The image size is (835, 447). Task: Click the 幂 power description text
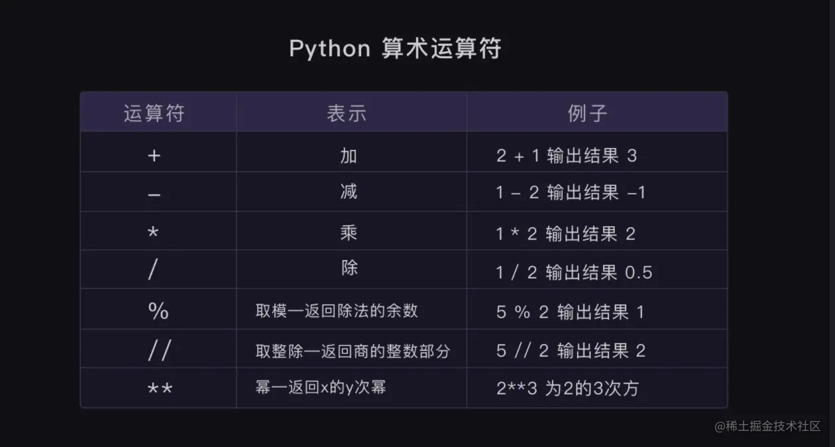tap(321, 388)
